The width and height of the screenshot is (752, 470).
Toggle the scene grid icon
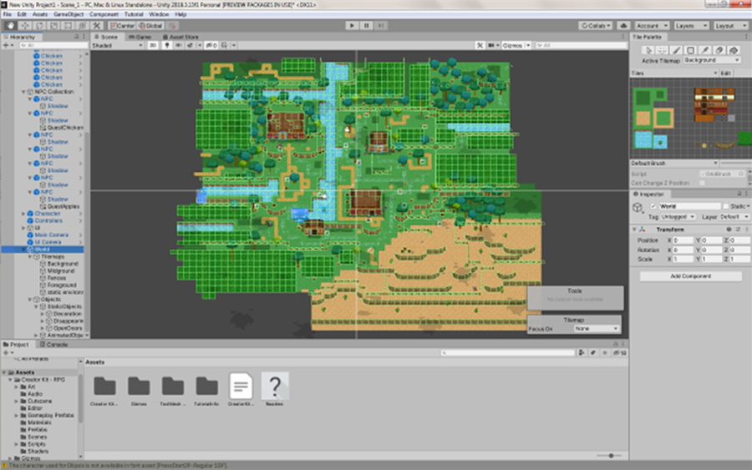(x=225, y=46)
